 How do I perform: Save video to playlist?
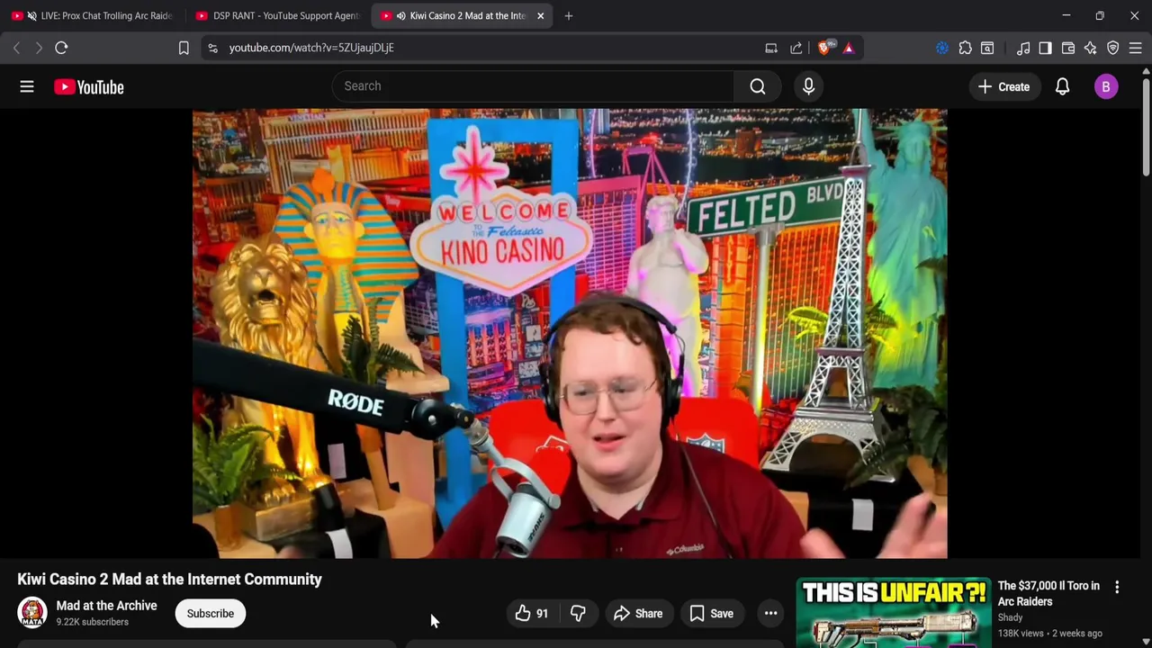pos(712,614)
